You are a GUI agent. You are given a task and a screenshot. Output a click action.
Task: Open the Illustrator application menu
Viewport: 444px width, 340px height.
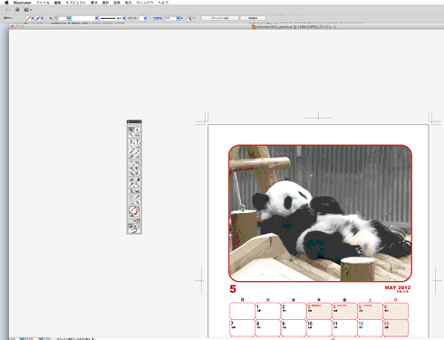23,3
